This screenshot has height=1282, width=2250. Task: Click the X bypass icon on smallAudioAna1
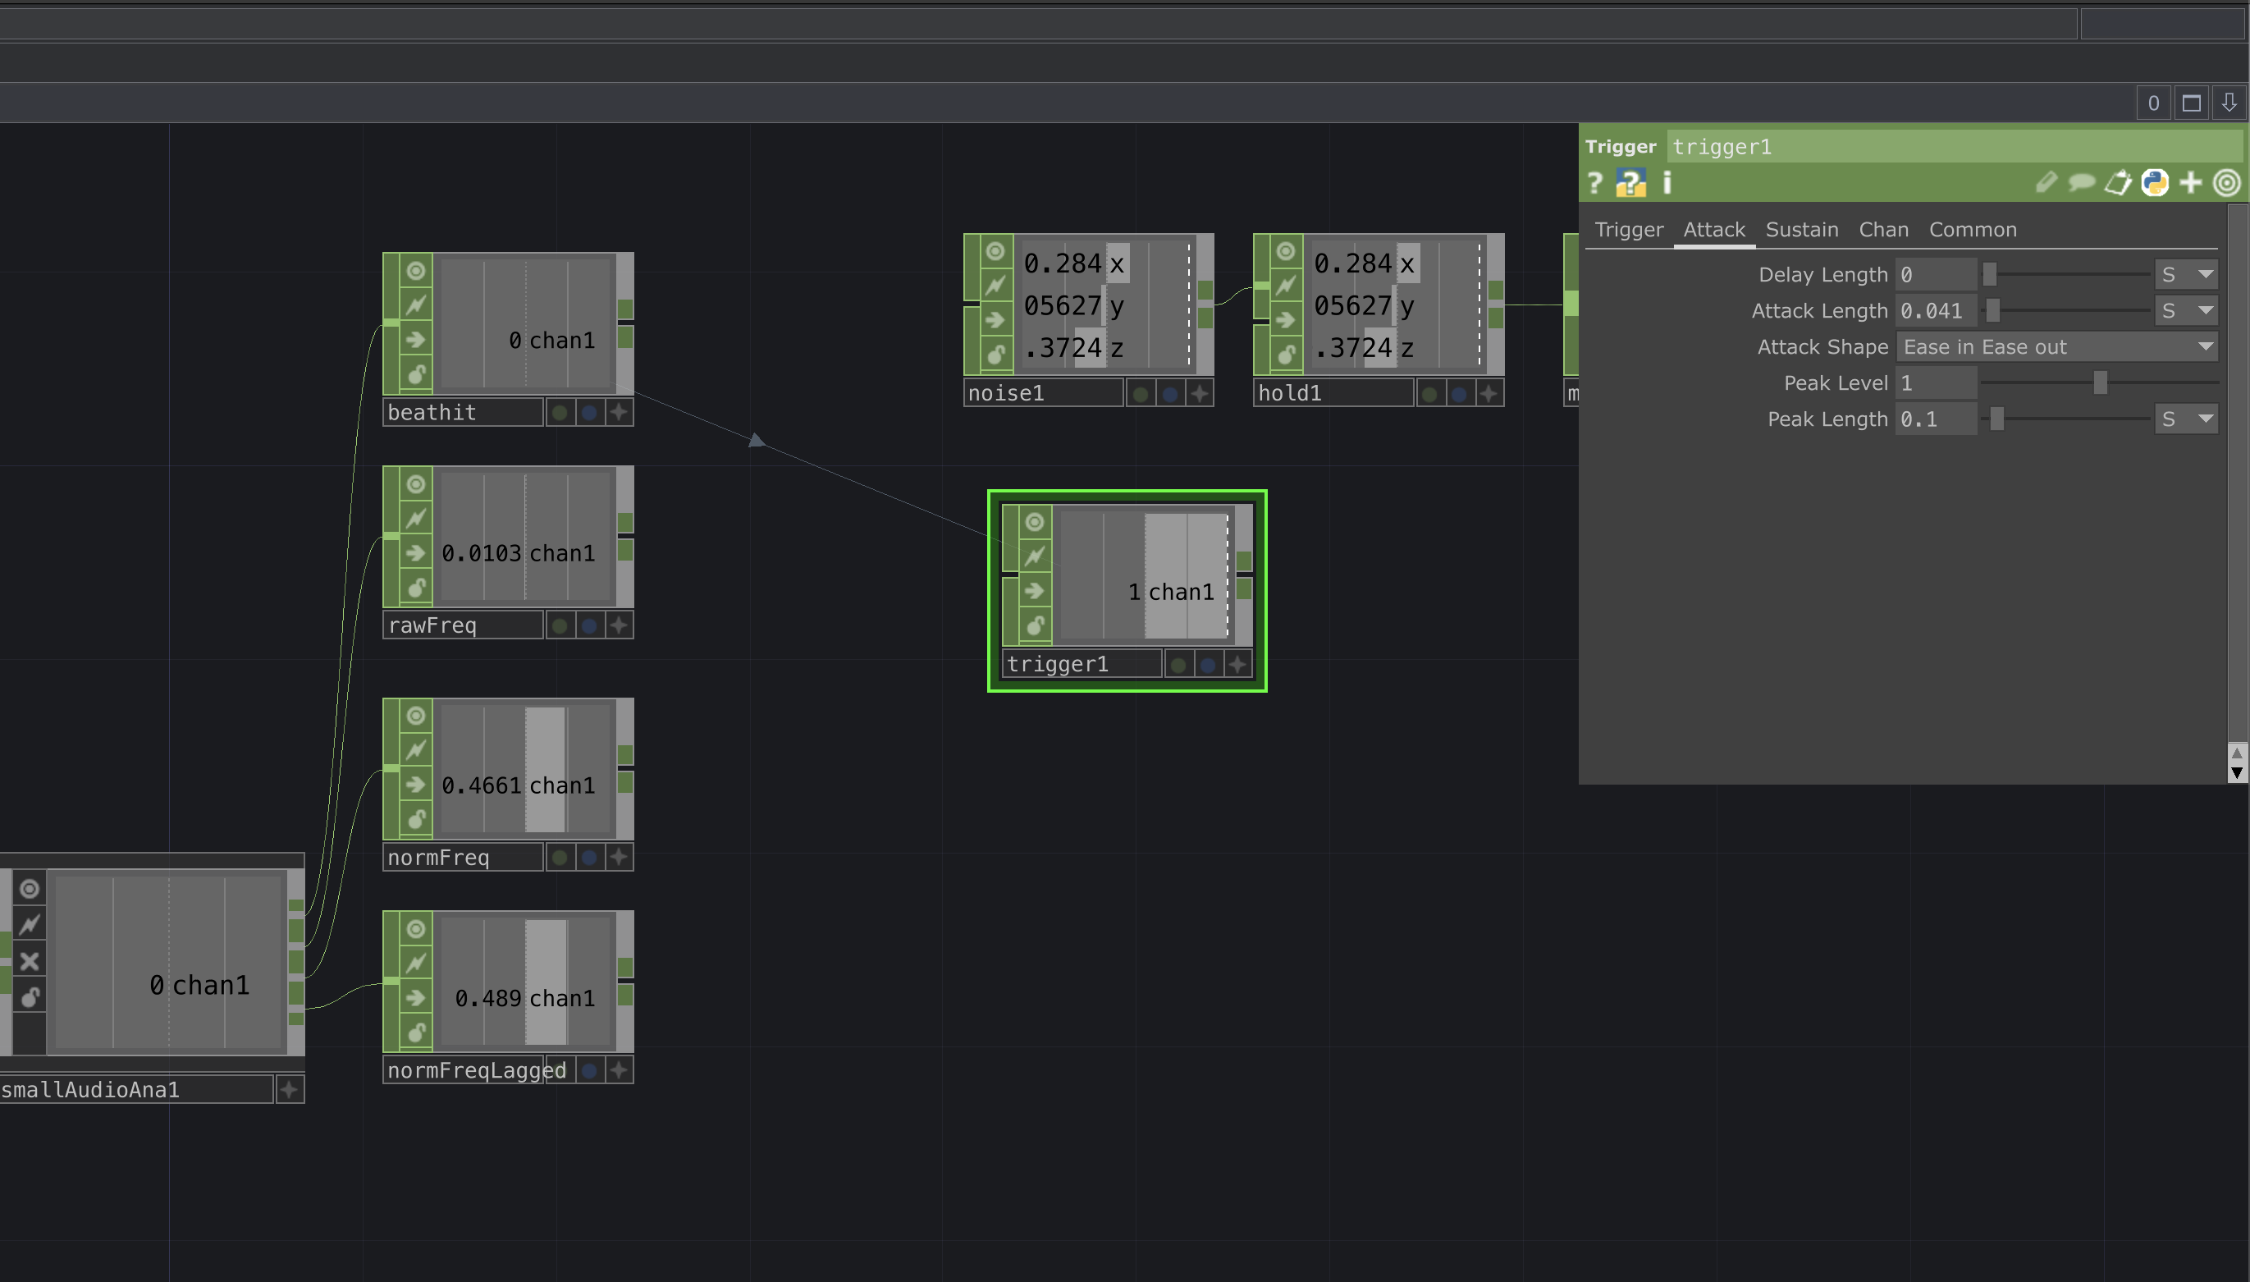tap(29, 960)
